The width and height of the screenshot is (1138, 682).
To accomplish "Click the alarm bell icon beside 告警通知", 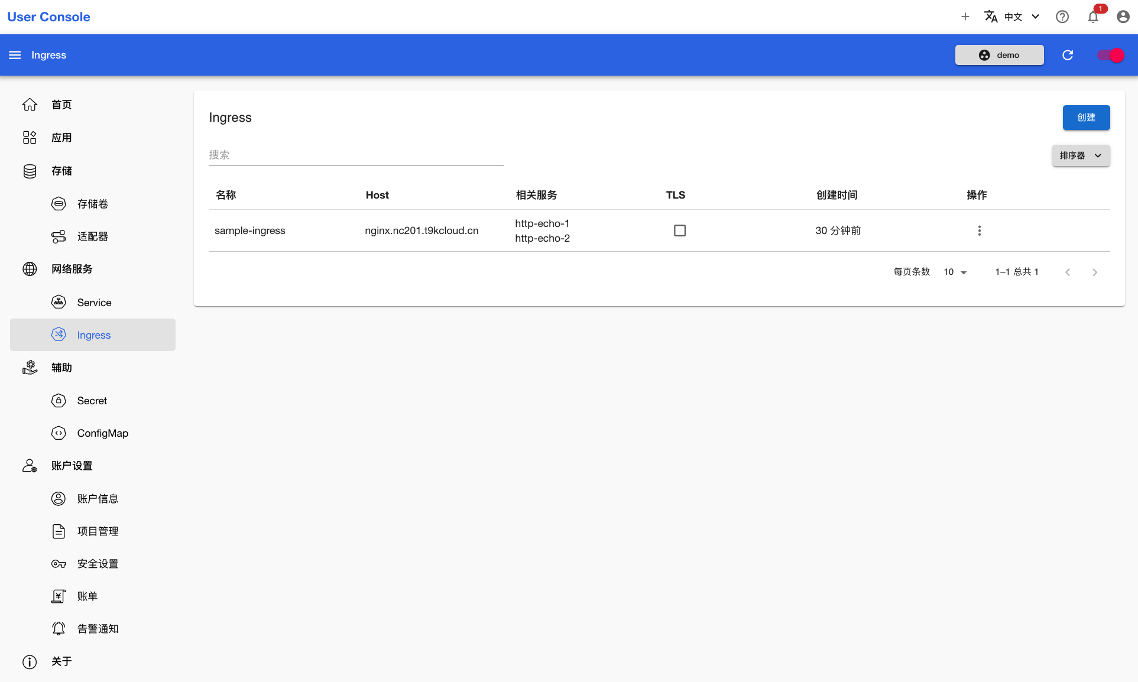I will tap(59, 629).
